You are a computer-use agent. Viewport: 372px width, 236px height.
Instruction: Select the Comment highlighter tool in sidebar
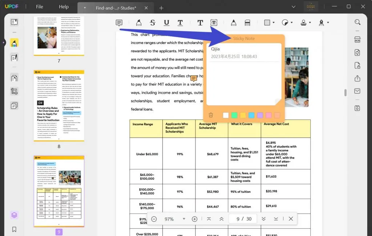(x=14, y=43)
